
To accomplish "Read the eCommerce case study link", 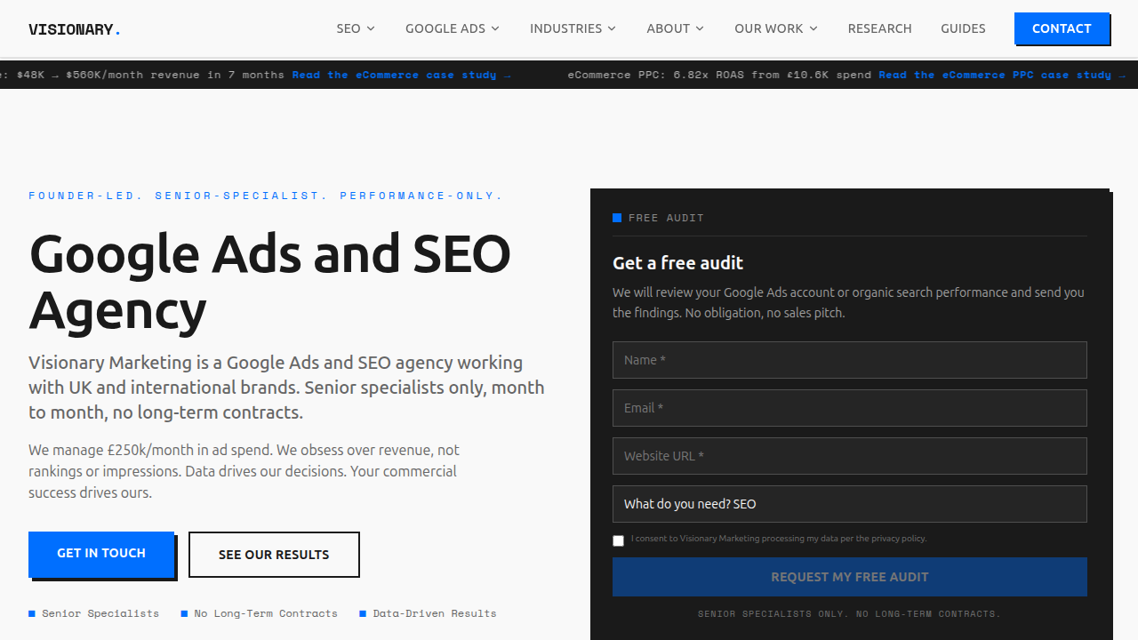I will (402, 75).
